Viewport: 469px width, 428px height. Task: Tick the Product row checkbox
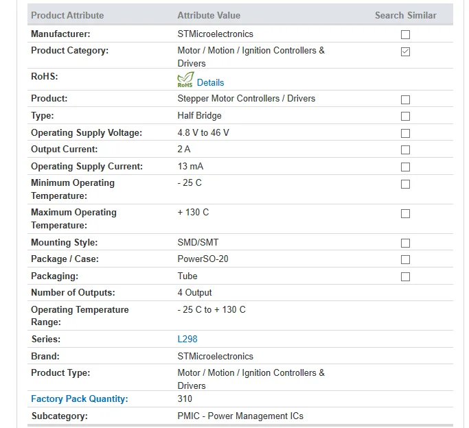(x=405, y=99)
